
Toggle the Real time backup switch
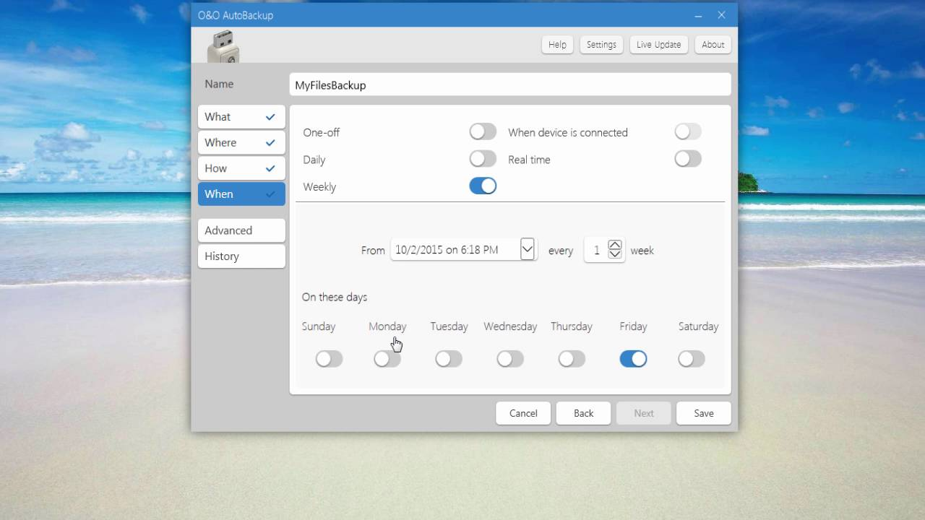point(688,159)
